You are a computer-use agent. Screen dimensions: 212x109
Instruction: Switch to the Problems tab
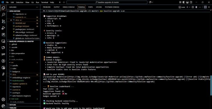point(47,7)
